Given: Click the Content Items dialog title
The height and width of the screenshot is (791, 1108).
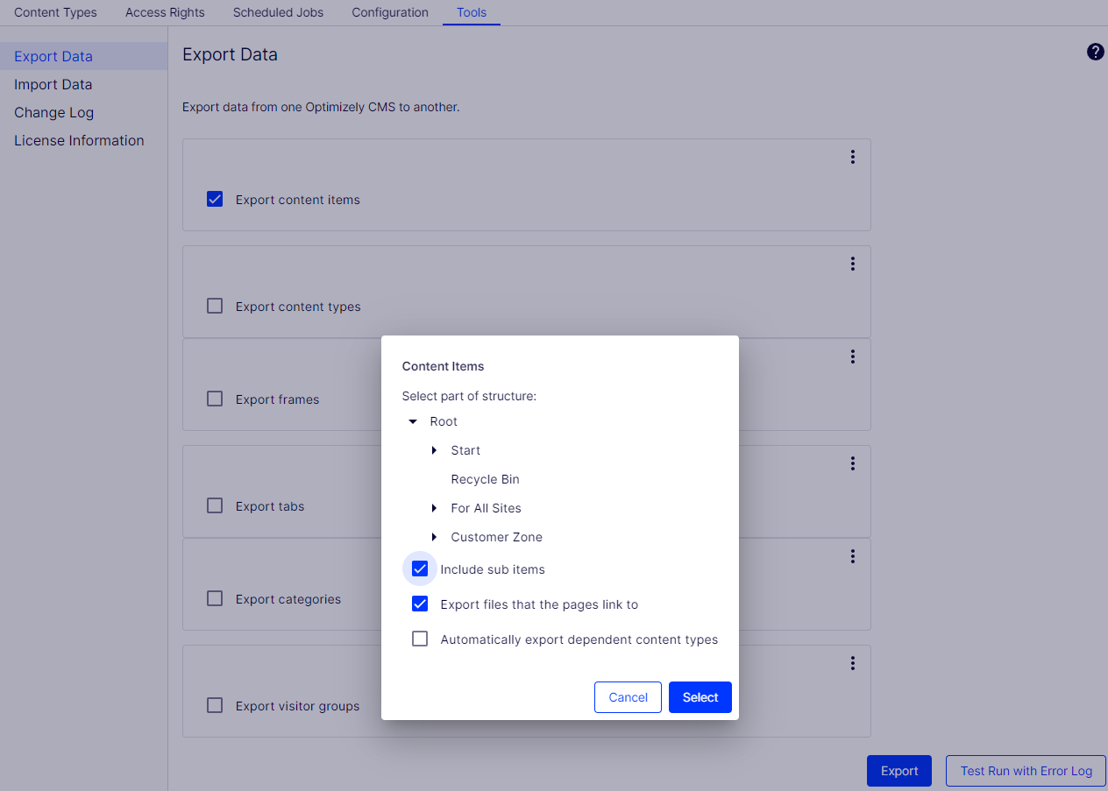Looking at the screenshot, I should click(x=443, y=366).
